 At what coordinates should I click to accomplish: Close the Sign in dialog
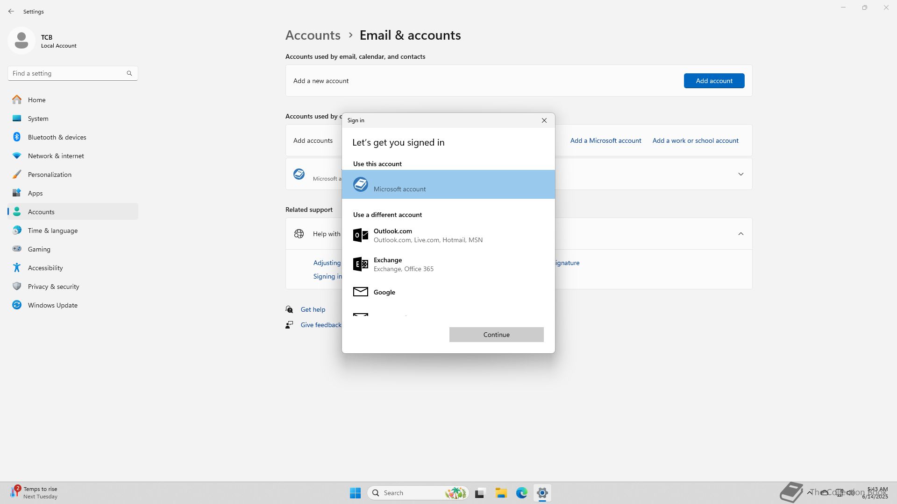[x=544, y=120]
